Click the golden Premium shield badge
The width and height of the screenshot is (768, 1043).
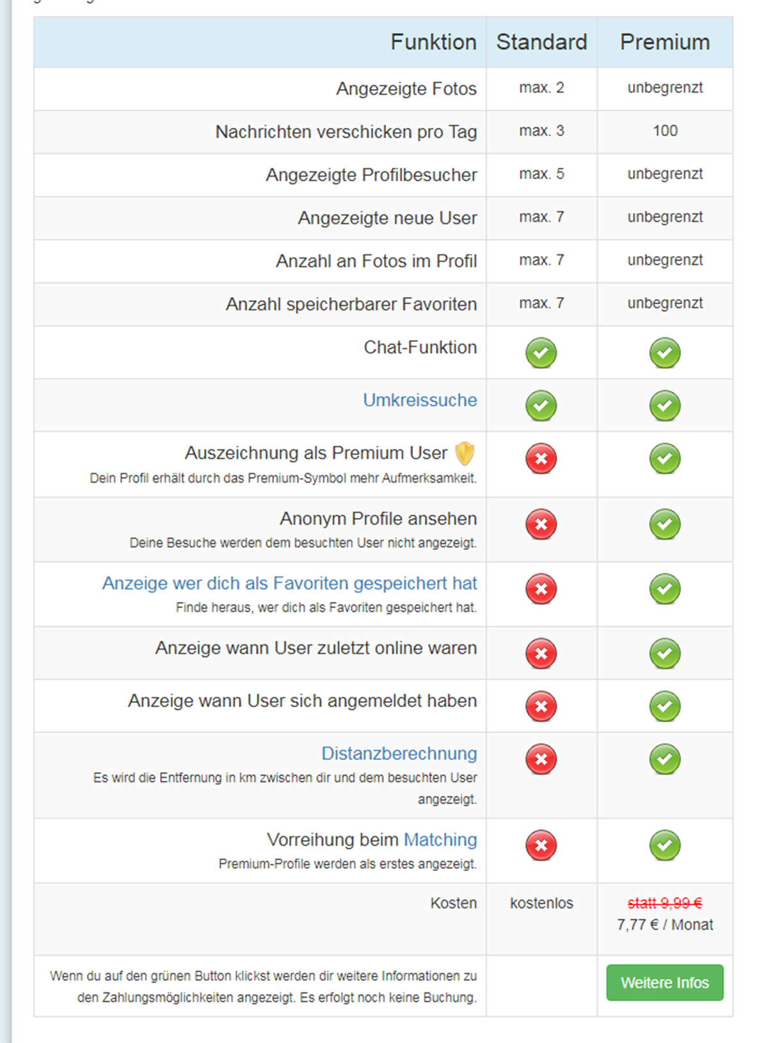click(x=465, y=453)
